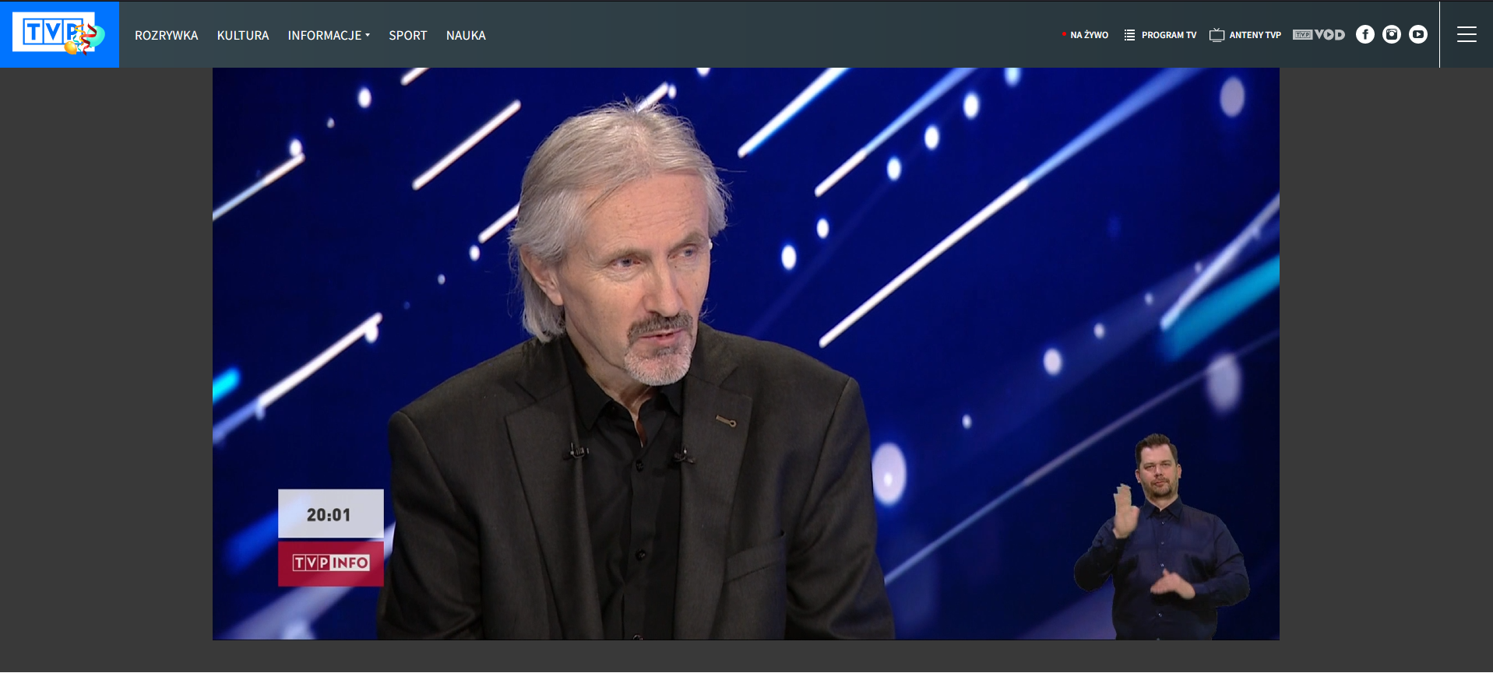This screenshot has height=673, width=1493.
Task: Go to the ROZRYWKA section
Action: pyautogui.click(x=166, y=36)
